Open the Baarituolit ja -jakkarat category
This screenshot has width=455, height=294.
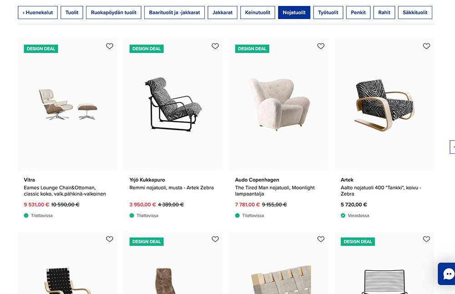click(174, 12)
